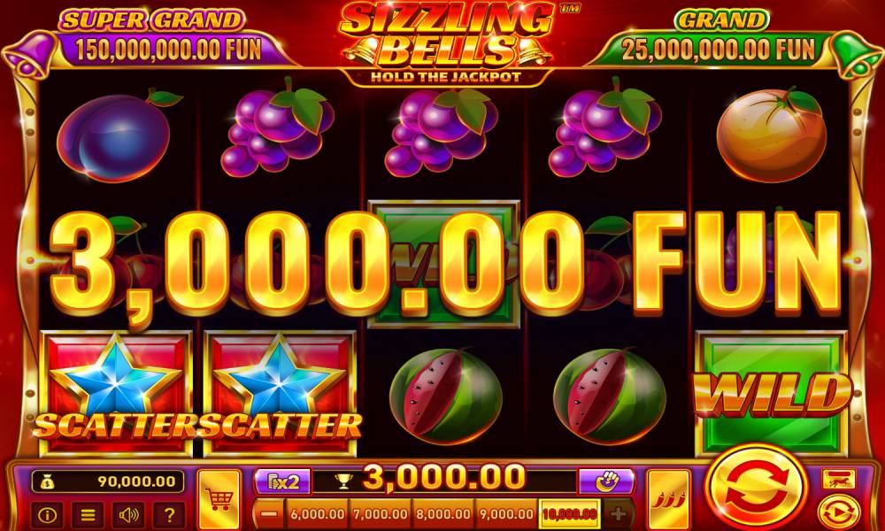The image size is (885, 531).
Task: Toggle the x2 coins double bet button
Action: coord(283,481)
